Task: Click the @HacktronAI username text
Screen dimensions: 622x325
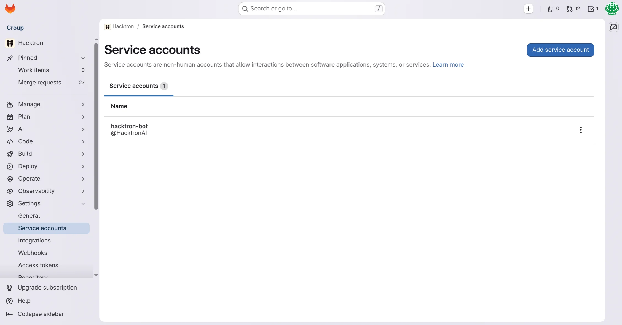Action: [x=129, y=133]
